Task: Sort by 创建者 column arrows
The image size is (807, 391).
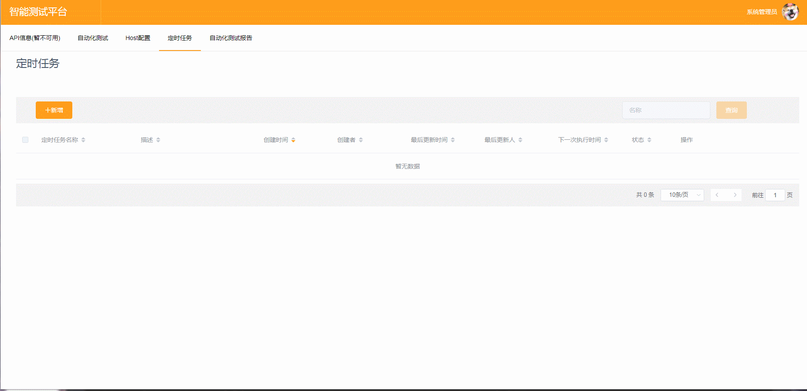Action: click(361, 140)
